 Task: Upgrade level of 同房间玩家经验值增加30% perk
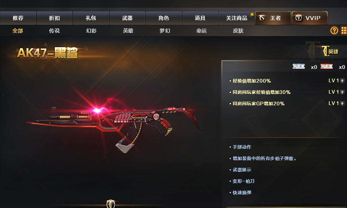(342, 92)
